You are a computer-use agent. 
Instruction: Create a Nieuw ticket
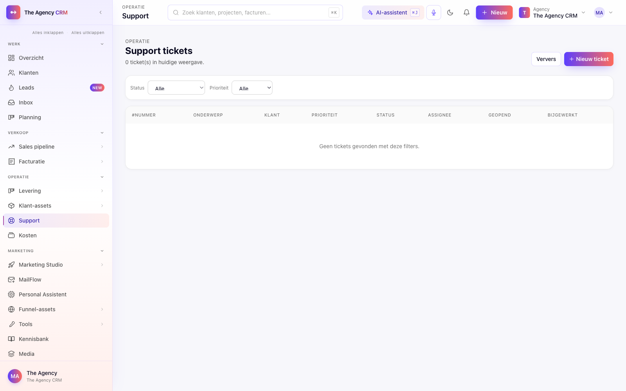[589, 59]
